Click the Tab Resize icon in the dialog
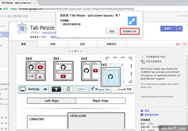This screenshot has height=131, width=188. [132, 21]
